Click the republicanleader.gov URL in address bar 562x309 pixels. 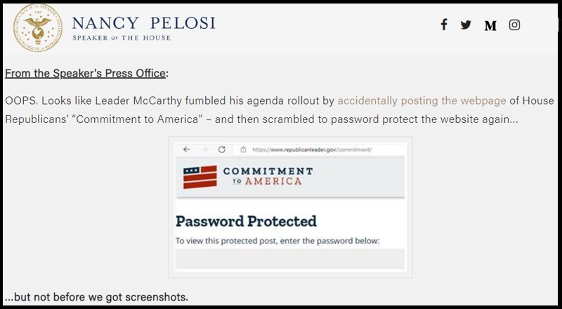click(x=311, y=150)
